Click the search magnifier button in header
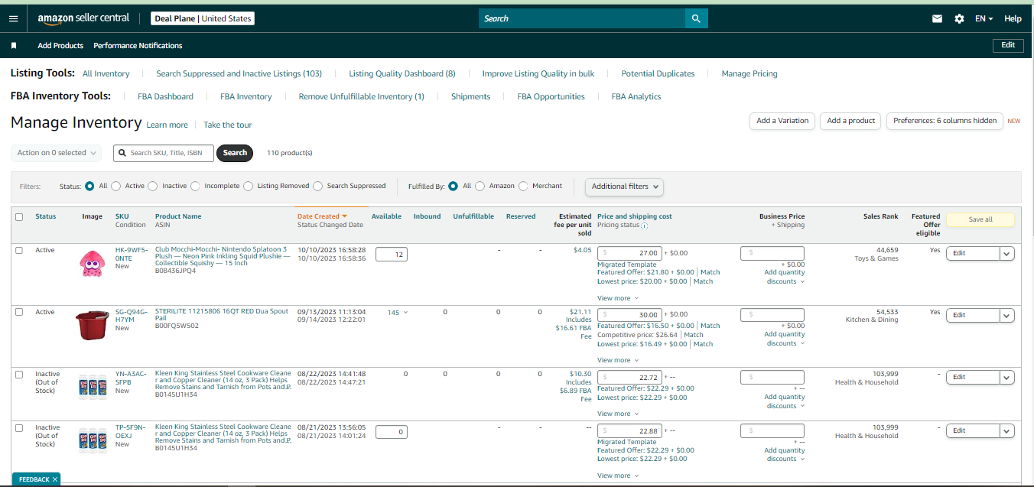Viewport: 1034px width, 487px height. [696, 18]
